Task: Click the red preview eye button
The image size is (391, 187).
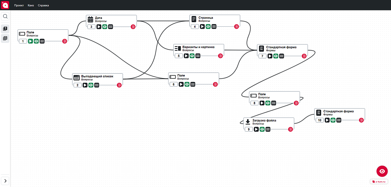Action: tap(382, 171)
